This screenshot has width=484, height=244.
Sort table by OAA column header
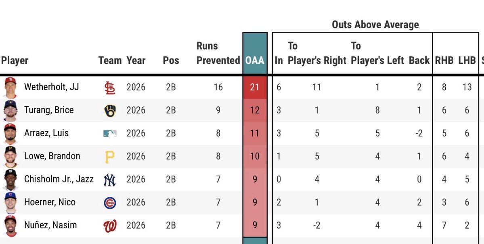tap(255, 60)
